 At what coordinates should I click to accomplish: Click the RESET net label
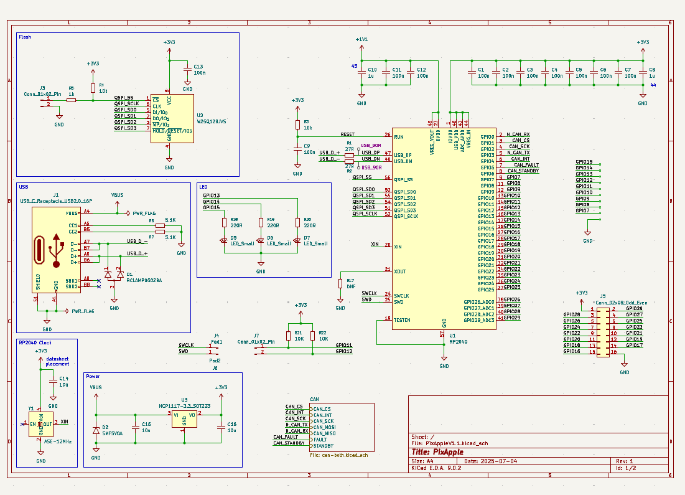click(348, 134)
